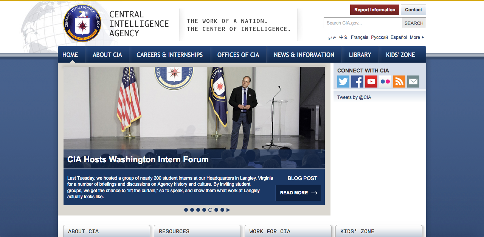Expand the ABOUT CIA footer panel

click(x=107, y=231)
